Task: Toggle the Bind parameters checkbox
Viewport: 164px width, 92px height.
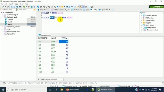Action: click(x=143, y=30)
